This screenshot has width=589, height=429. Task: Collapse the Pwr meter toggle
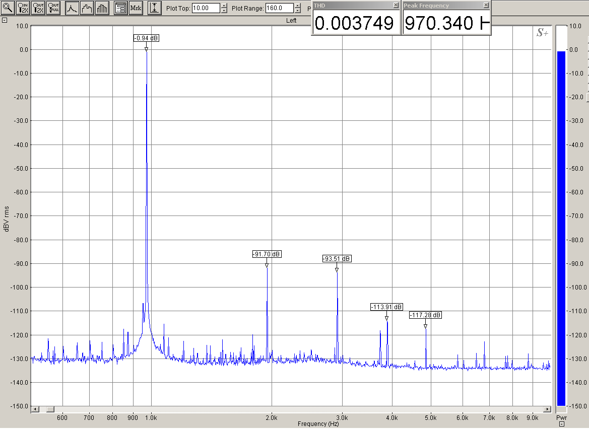[562, 424]
